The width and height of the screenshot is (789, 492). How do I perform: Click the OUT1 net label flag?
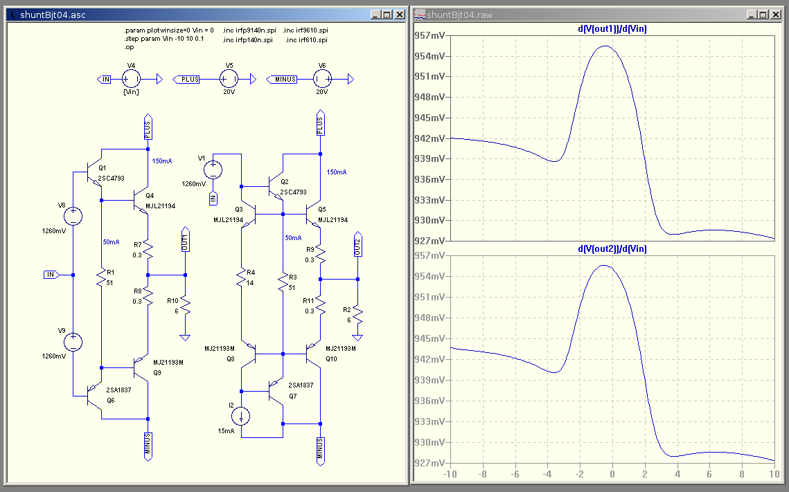coord(185,240)
